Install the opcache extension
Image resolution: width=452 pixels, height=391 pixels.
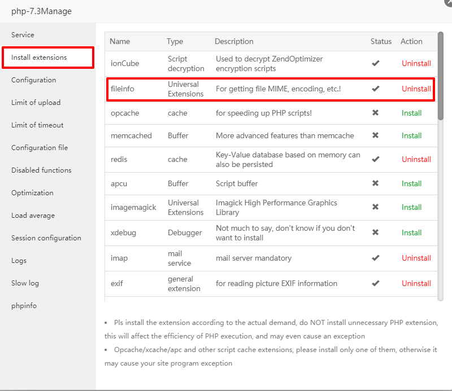point(411,113)
